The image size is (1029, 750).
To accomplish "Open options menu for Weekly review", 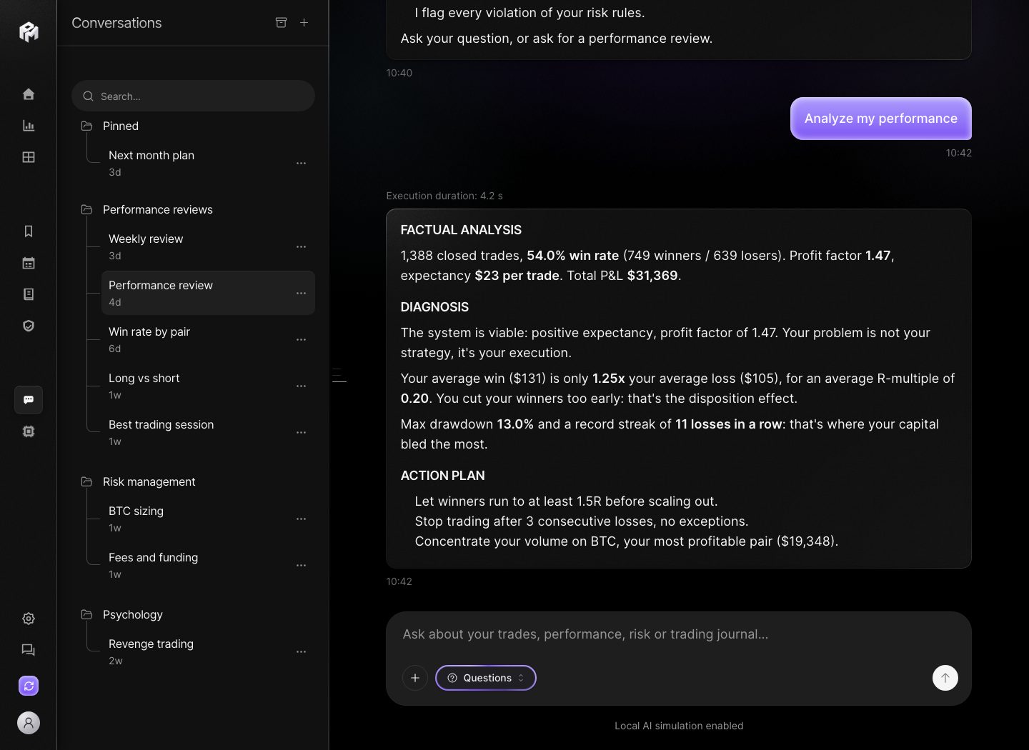I will 301,246.
